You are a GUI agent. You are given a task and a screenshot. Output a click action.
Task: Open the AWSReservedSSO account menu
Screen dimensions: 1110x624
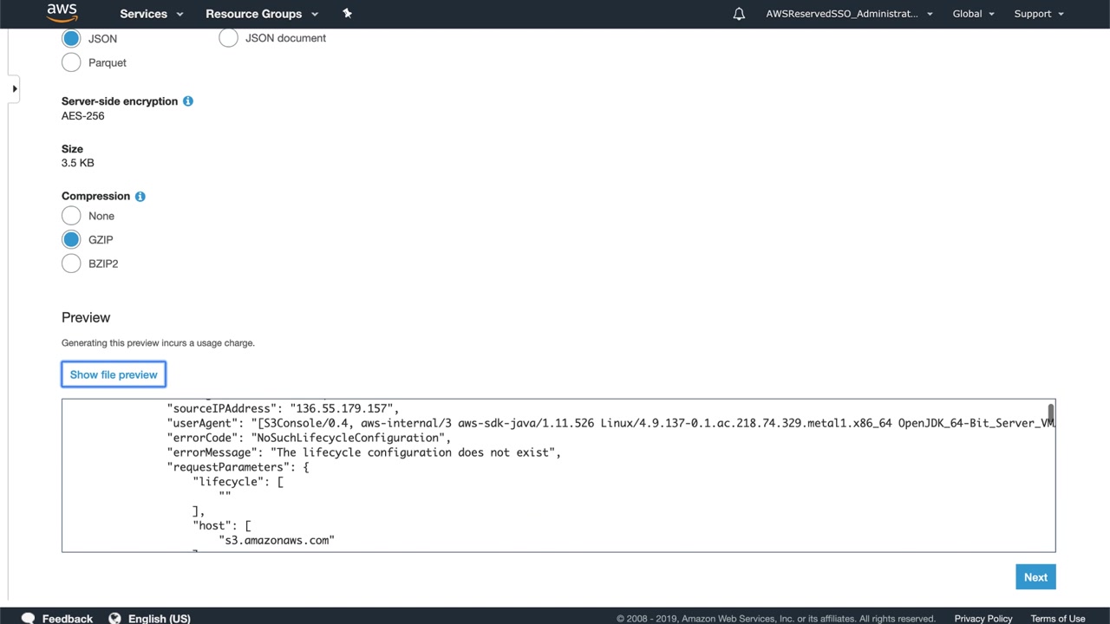click(x=849, y=14)
